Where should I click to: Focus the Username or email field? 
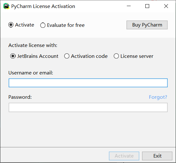click(88, 83)
